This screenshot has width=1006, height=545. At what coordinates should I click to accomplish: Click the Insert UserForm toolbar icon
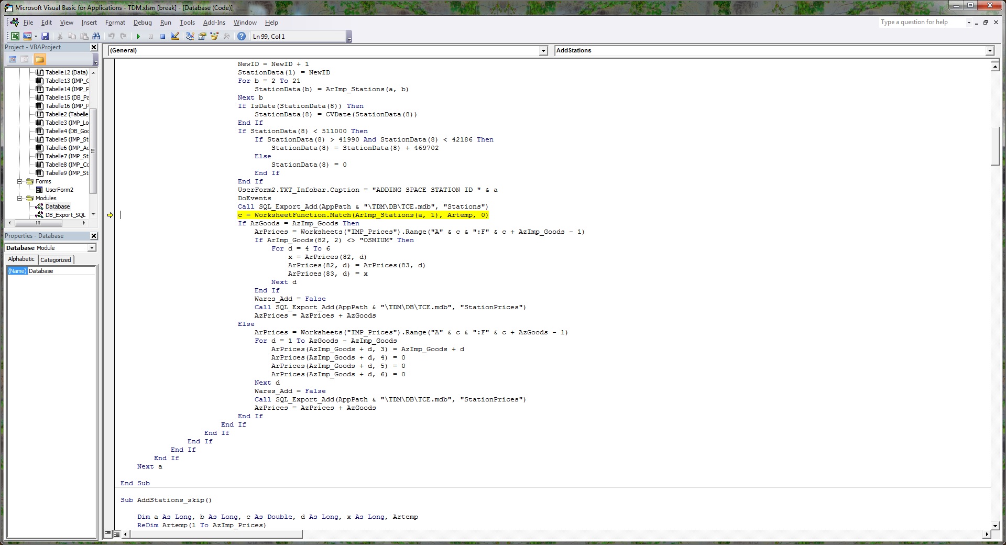27,36
